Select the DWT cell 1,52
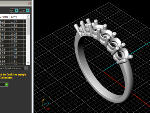Image resolution: width=150 pixels, height=113 pixels. (x=17, y=25)
